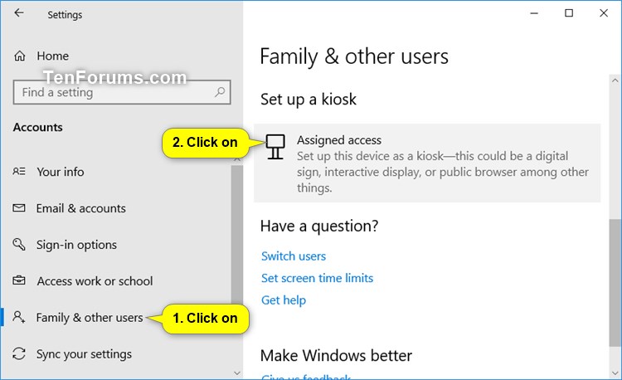Open Assigned access setup
This screenshot has height=380, width=622.
pyautogui.click(x=427, y=163)
